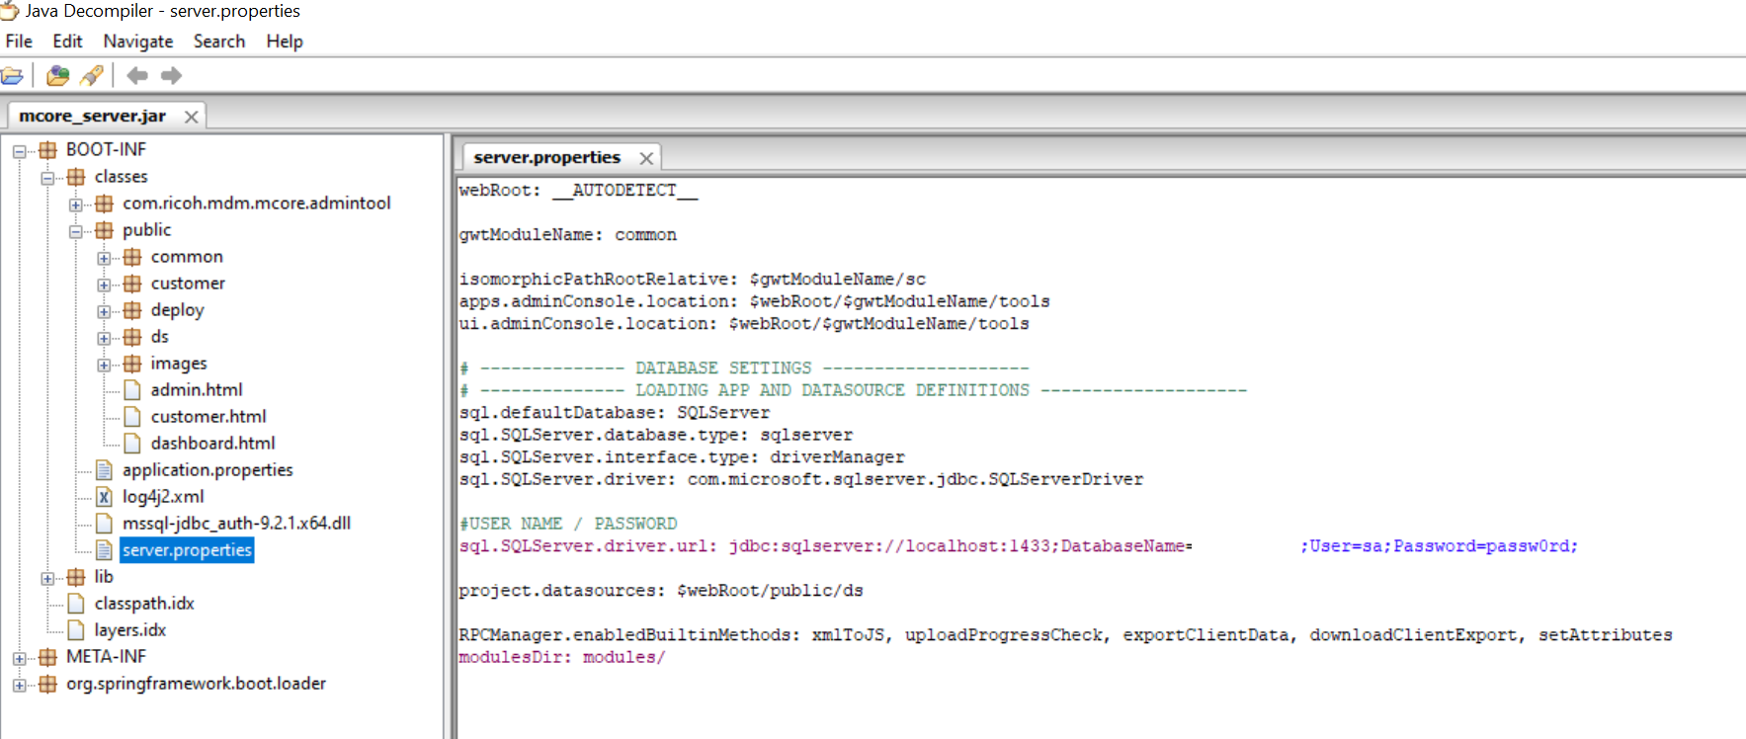
Task: Click the common package icon
Action: pyautogui.click(x=132, y=257)
